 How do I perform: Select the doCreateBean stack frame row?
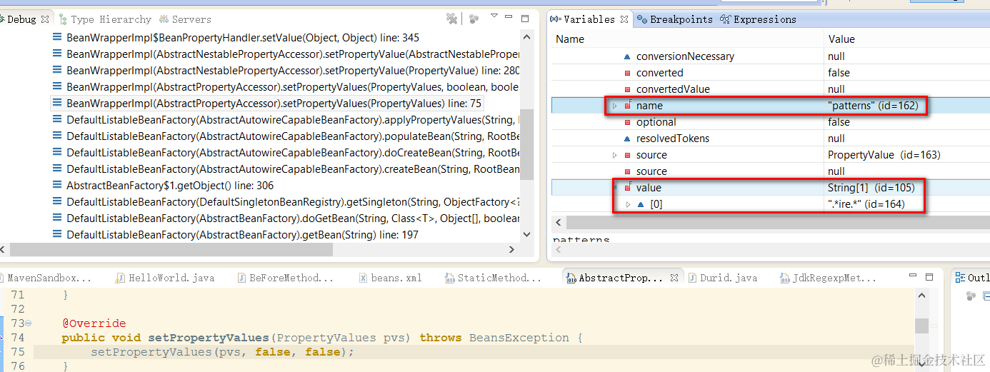[x=286, y=152]
